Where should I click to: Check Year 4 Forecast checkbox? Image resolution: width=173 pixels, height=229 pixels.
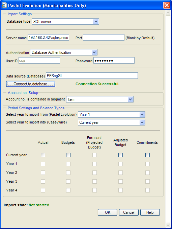[x=94, y=190]
